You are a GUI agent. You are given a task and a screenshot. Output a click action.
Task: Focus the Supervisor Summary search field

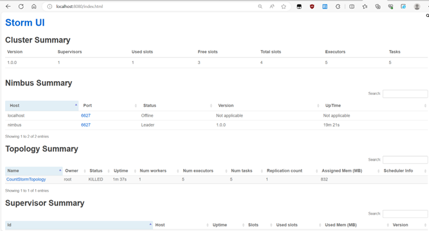click(405, 214)
